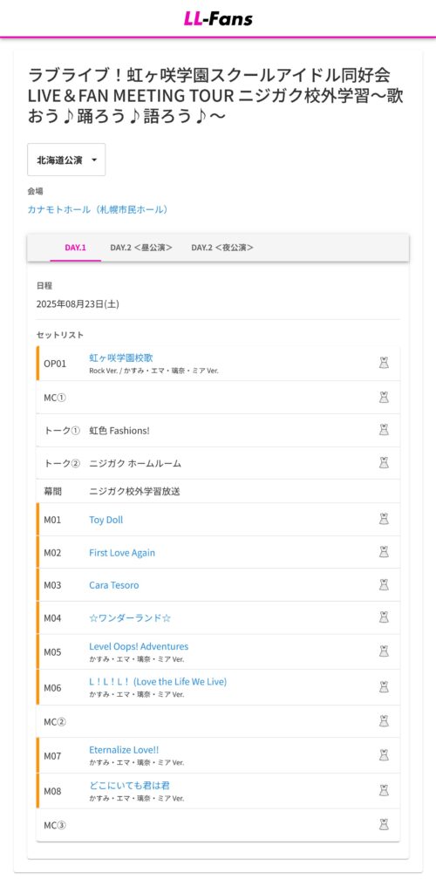Click the costume icon in the MC① row
Viewport: 436px width, 886px height.
[384, 398]
